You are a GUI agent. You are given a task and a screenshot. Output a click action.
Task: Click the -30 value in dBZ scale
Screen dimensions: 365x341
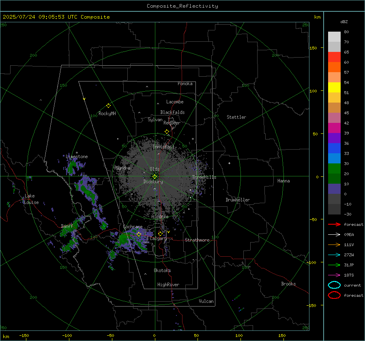tap(348, 214)
